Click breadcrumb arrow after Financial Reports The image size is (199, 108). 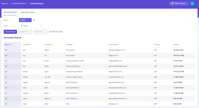pyautogui.click(x=28, y=4)
